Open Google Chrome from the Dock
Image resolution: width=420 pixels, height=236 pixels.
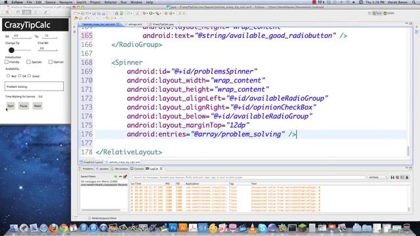pos(64,228)
